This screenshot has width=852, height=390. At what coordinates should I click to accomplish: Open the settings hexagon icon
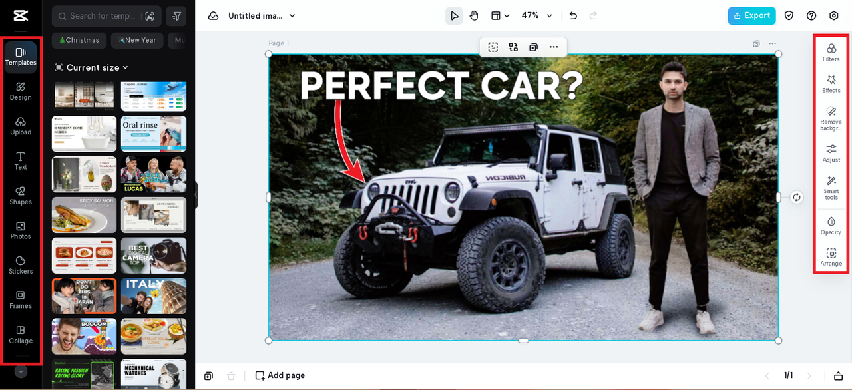(834, 15)
